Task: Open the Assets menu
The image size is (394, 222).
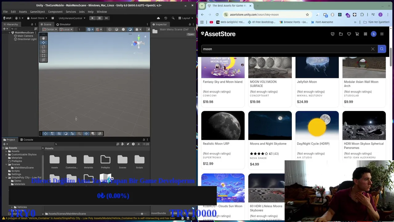Action: click(x=23, y=12)
